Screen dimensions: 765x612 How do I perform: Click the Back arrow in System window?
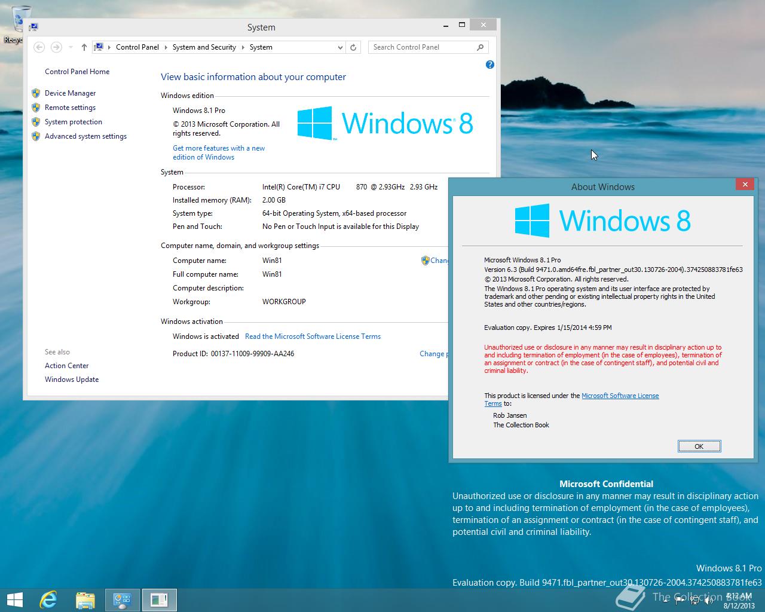pos(39,47)
